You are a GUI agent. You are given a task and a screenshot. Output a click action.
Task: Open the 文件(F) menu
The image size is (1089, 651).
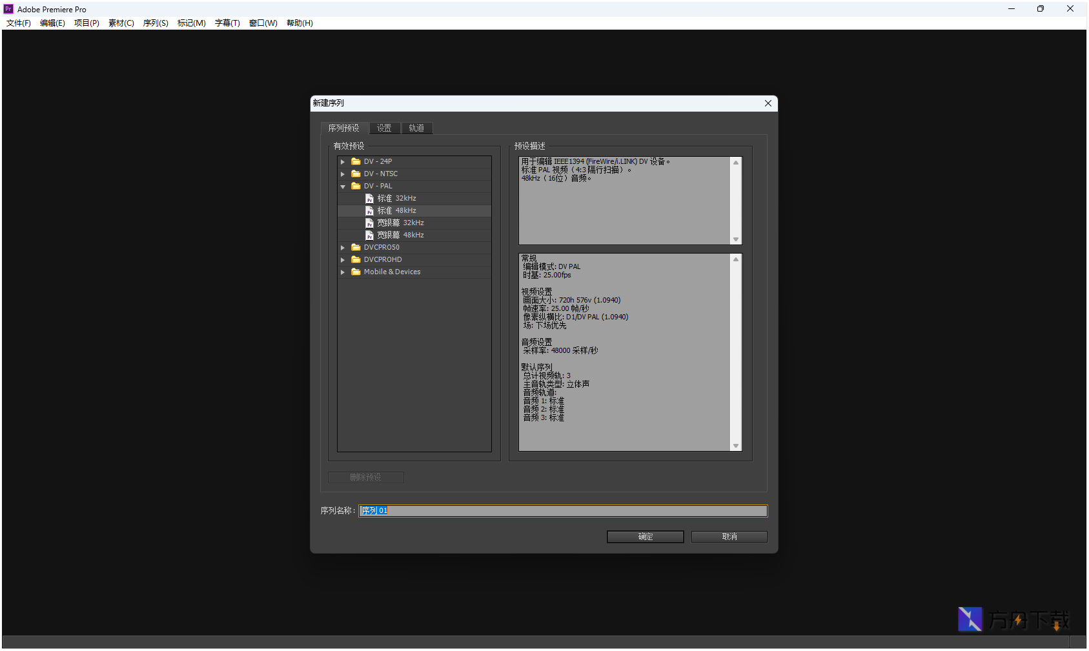coord(19,23)
